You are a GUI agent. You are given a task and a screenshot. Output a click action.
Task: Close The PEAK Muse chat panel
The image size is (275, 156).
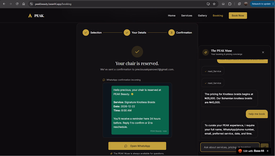pyautogui.click(x=263, y=52)
